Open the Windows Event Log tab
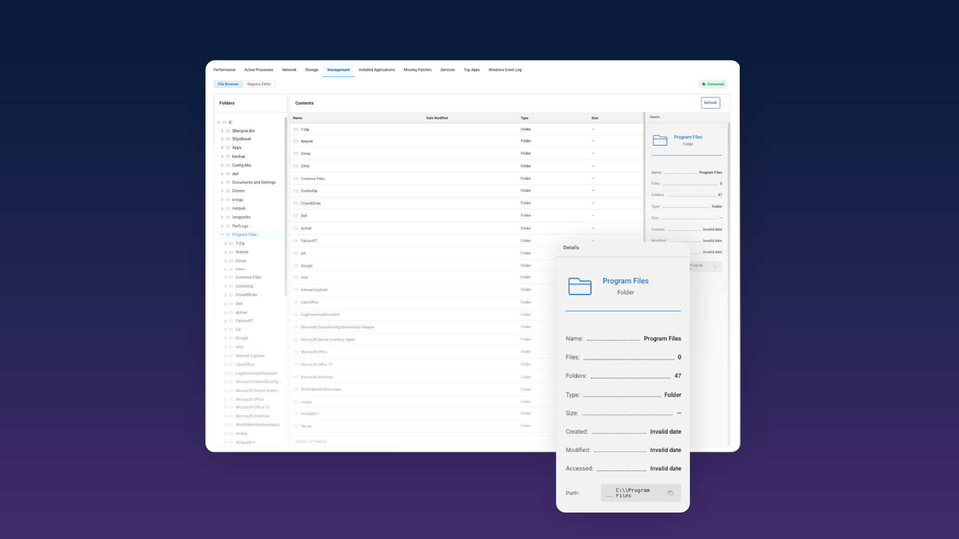 [505, 70]
